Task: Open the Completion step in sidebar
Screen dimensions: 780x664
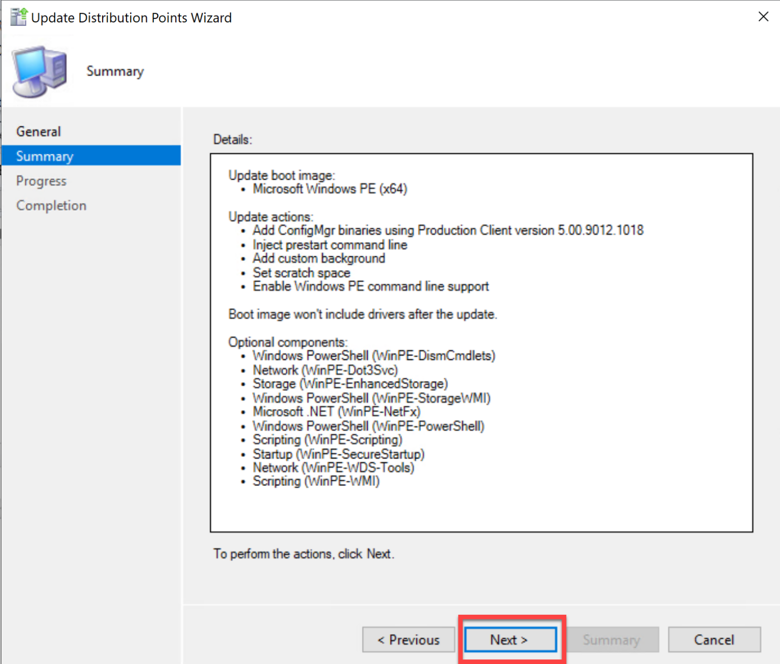Action: click(51, 205)
